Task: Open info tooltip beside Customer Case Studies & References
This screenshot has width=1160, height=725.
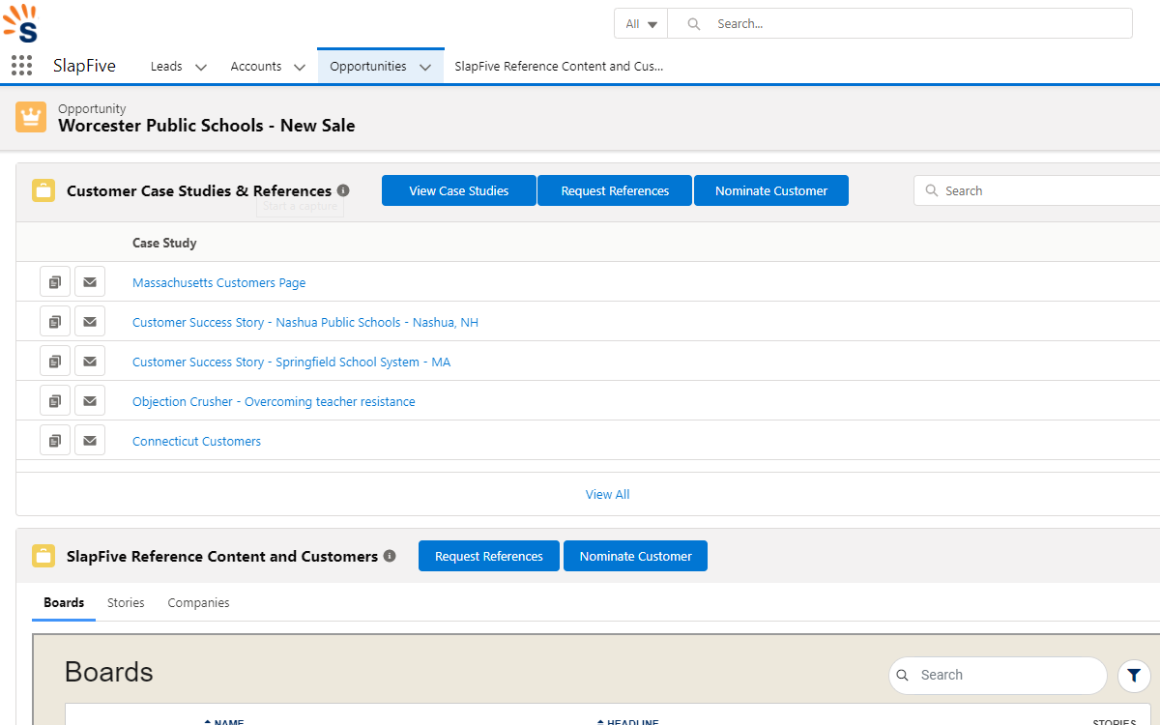Action: 343,190
